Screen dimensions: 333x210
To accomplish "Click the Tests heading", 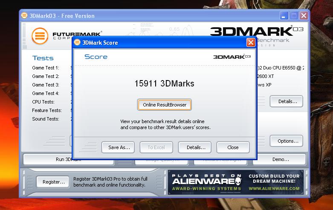I will coord(43,58).
